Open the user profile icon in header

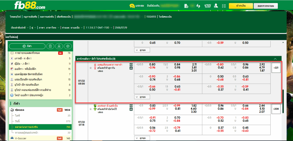[x=216, y=6]
